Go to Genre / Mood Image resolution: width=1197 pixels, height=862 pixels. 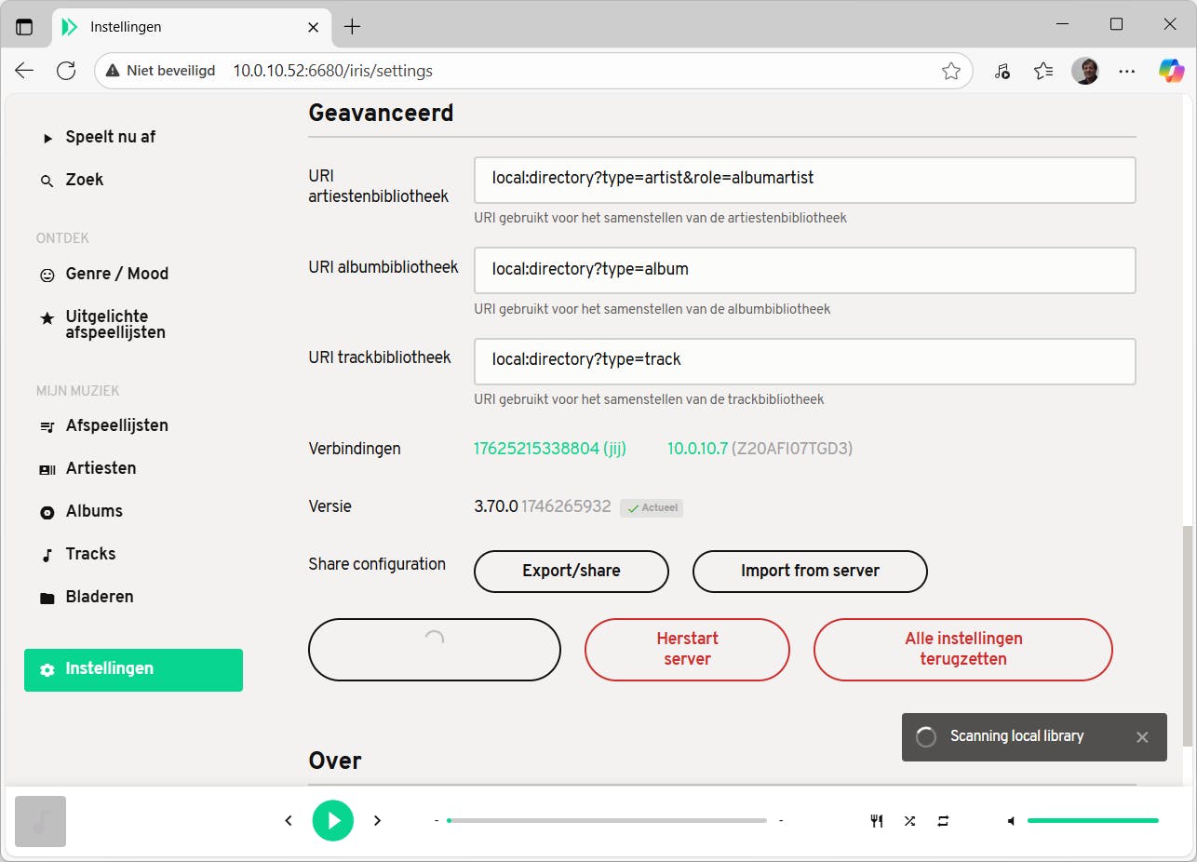coord(105,274)
